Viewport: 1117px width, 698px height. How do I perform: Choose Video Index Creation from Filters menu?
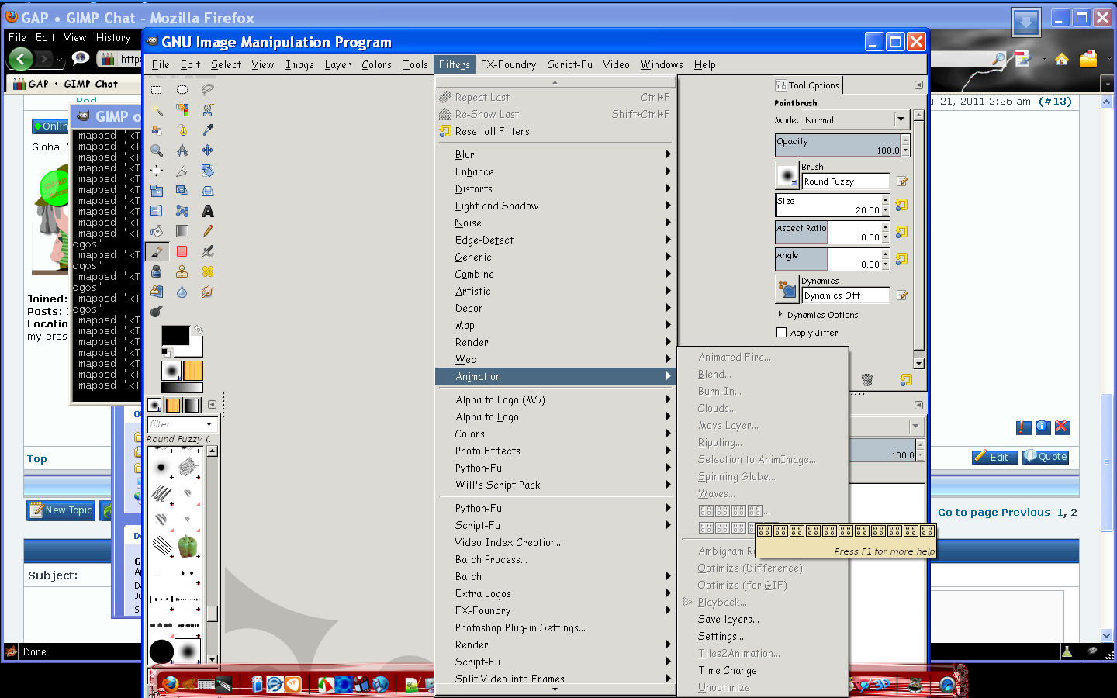(554, 542)
